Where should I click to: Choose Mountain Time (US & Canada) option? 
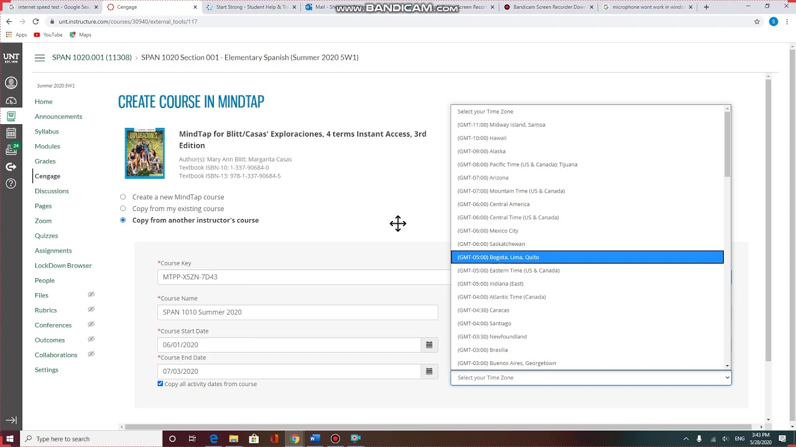click(587, 191)
